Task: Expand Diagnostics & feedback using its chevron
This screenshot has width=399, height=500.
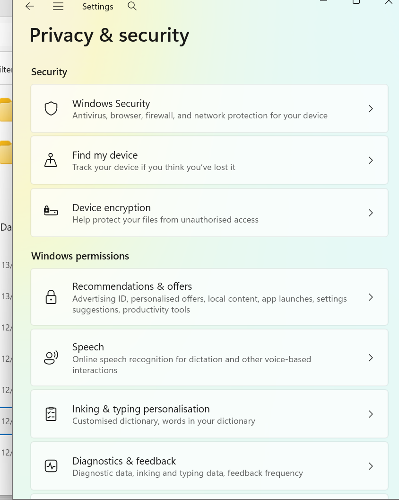Action: 371,466
